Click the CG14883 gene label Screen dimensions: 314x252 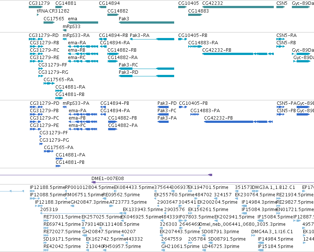[x=199, y=11]
